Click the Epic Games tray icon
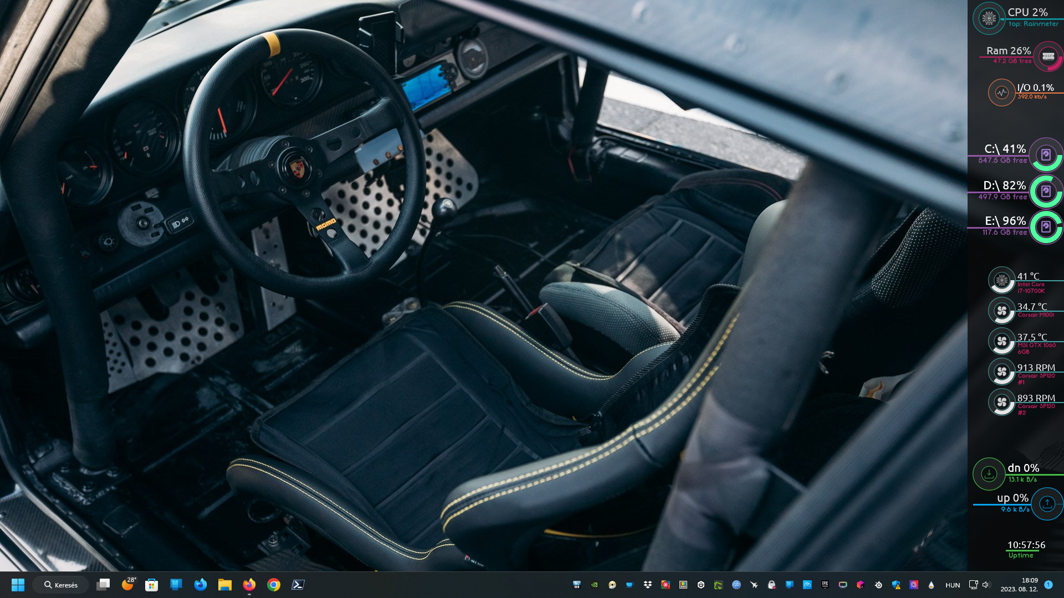The width and height of the screenshot is (1064, 598). [x=825, y=585]
